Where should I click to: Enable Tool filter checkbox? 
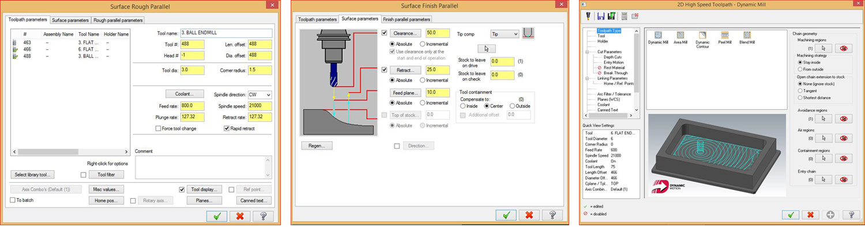(x=84, y=175)
